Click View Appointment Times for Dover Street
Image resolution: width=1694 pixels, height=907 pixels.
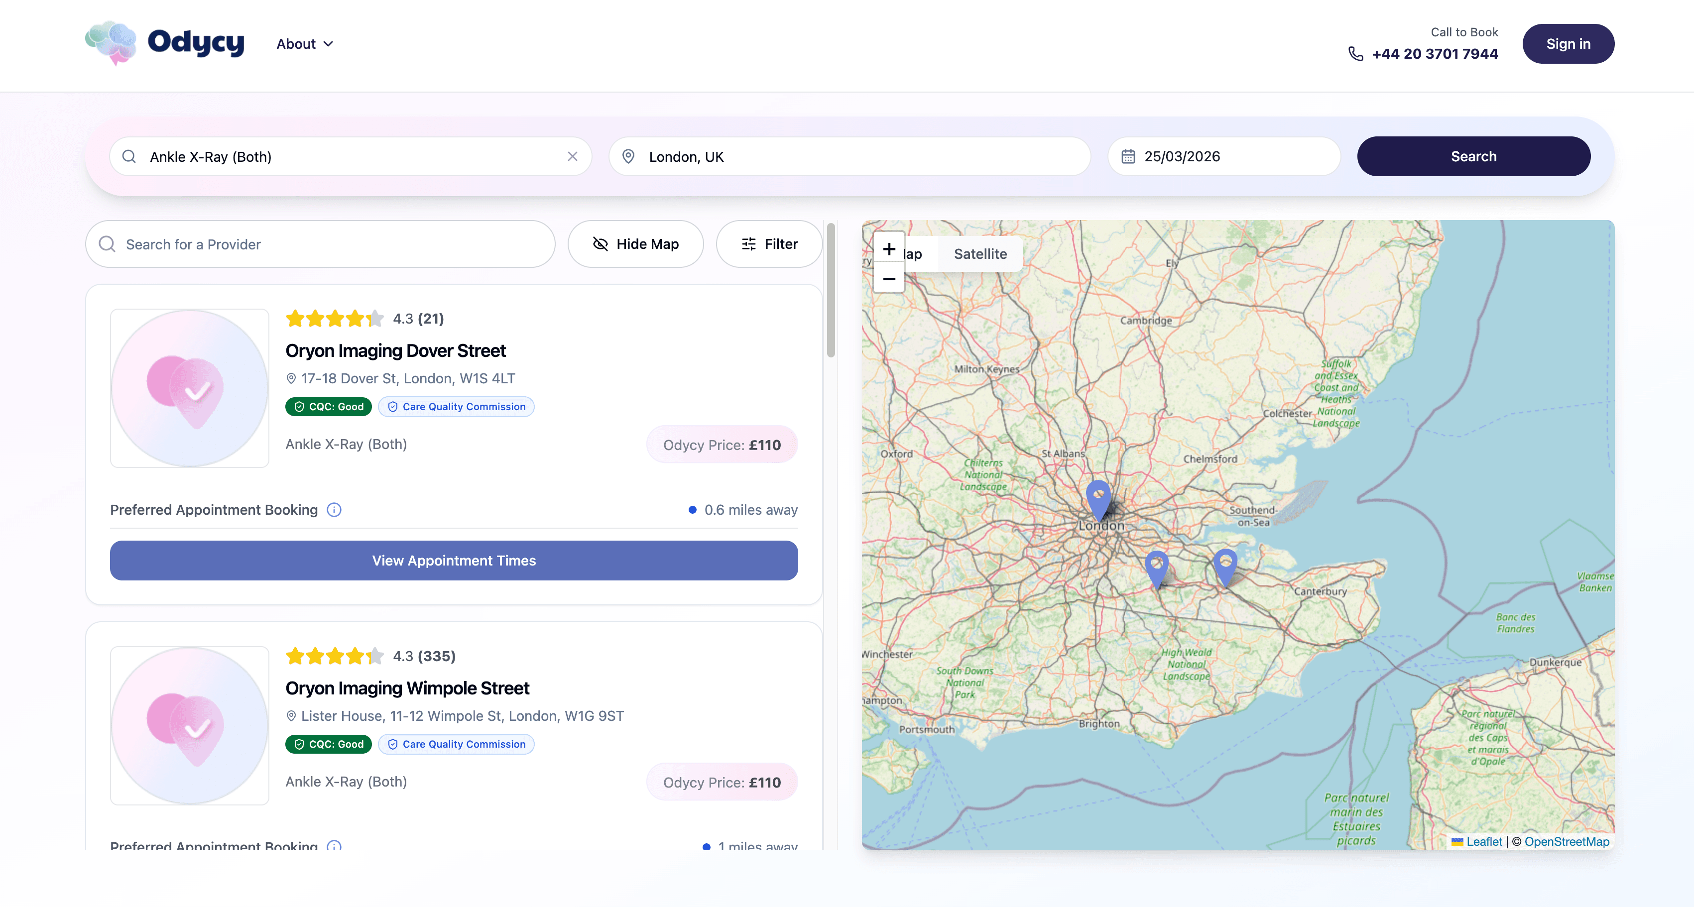coord(454,561)
